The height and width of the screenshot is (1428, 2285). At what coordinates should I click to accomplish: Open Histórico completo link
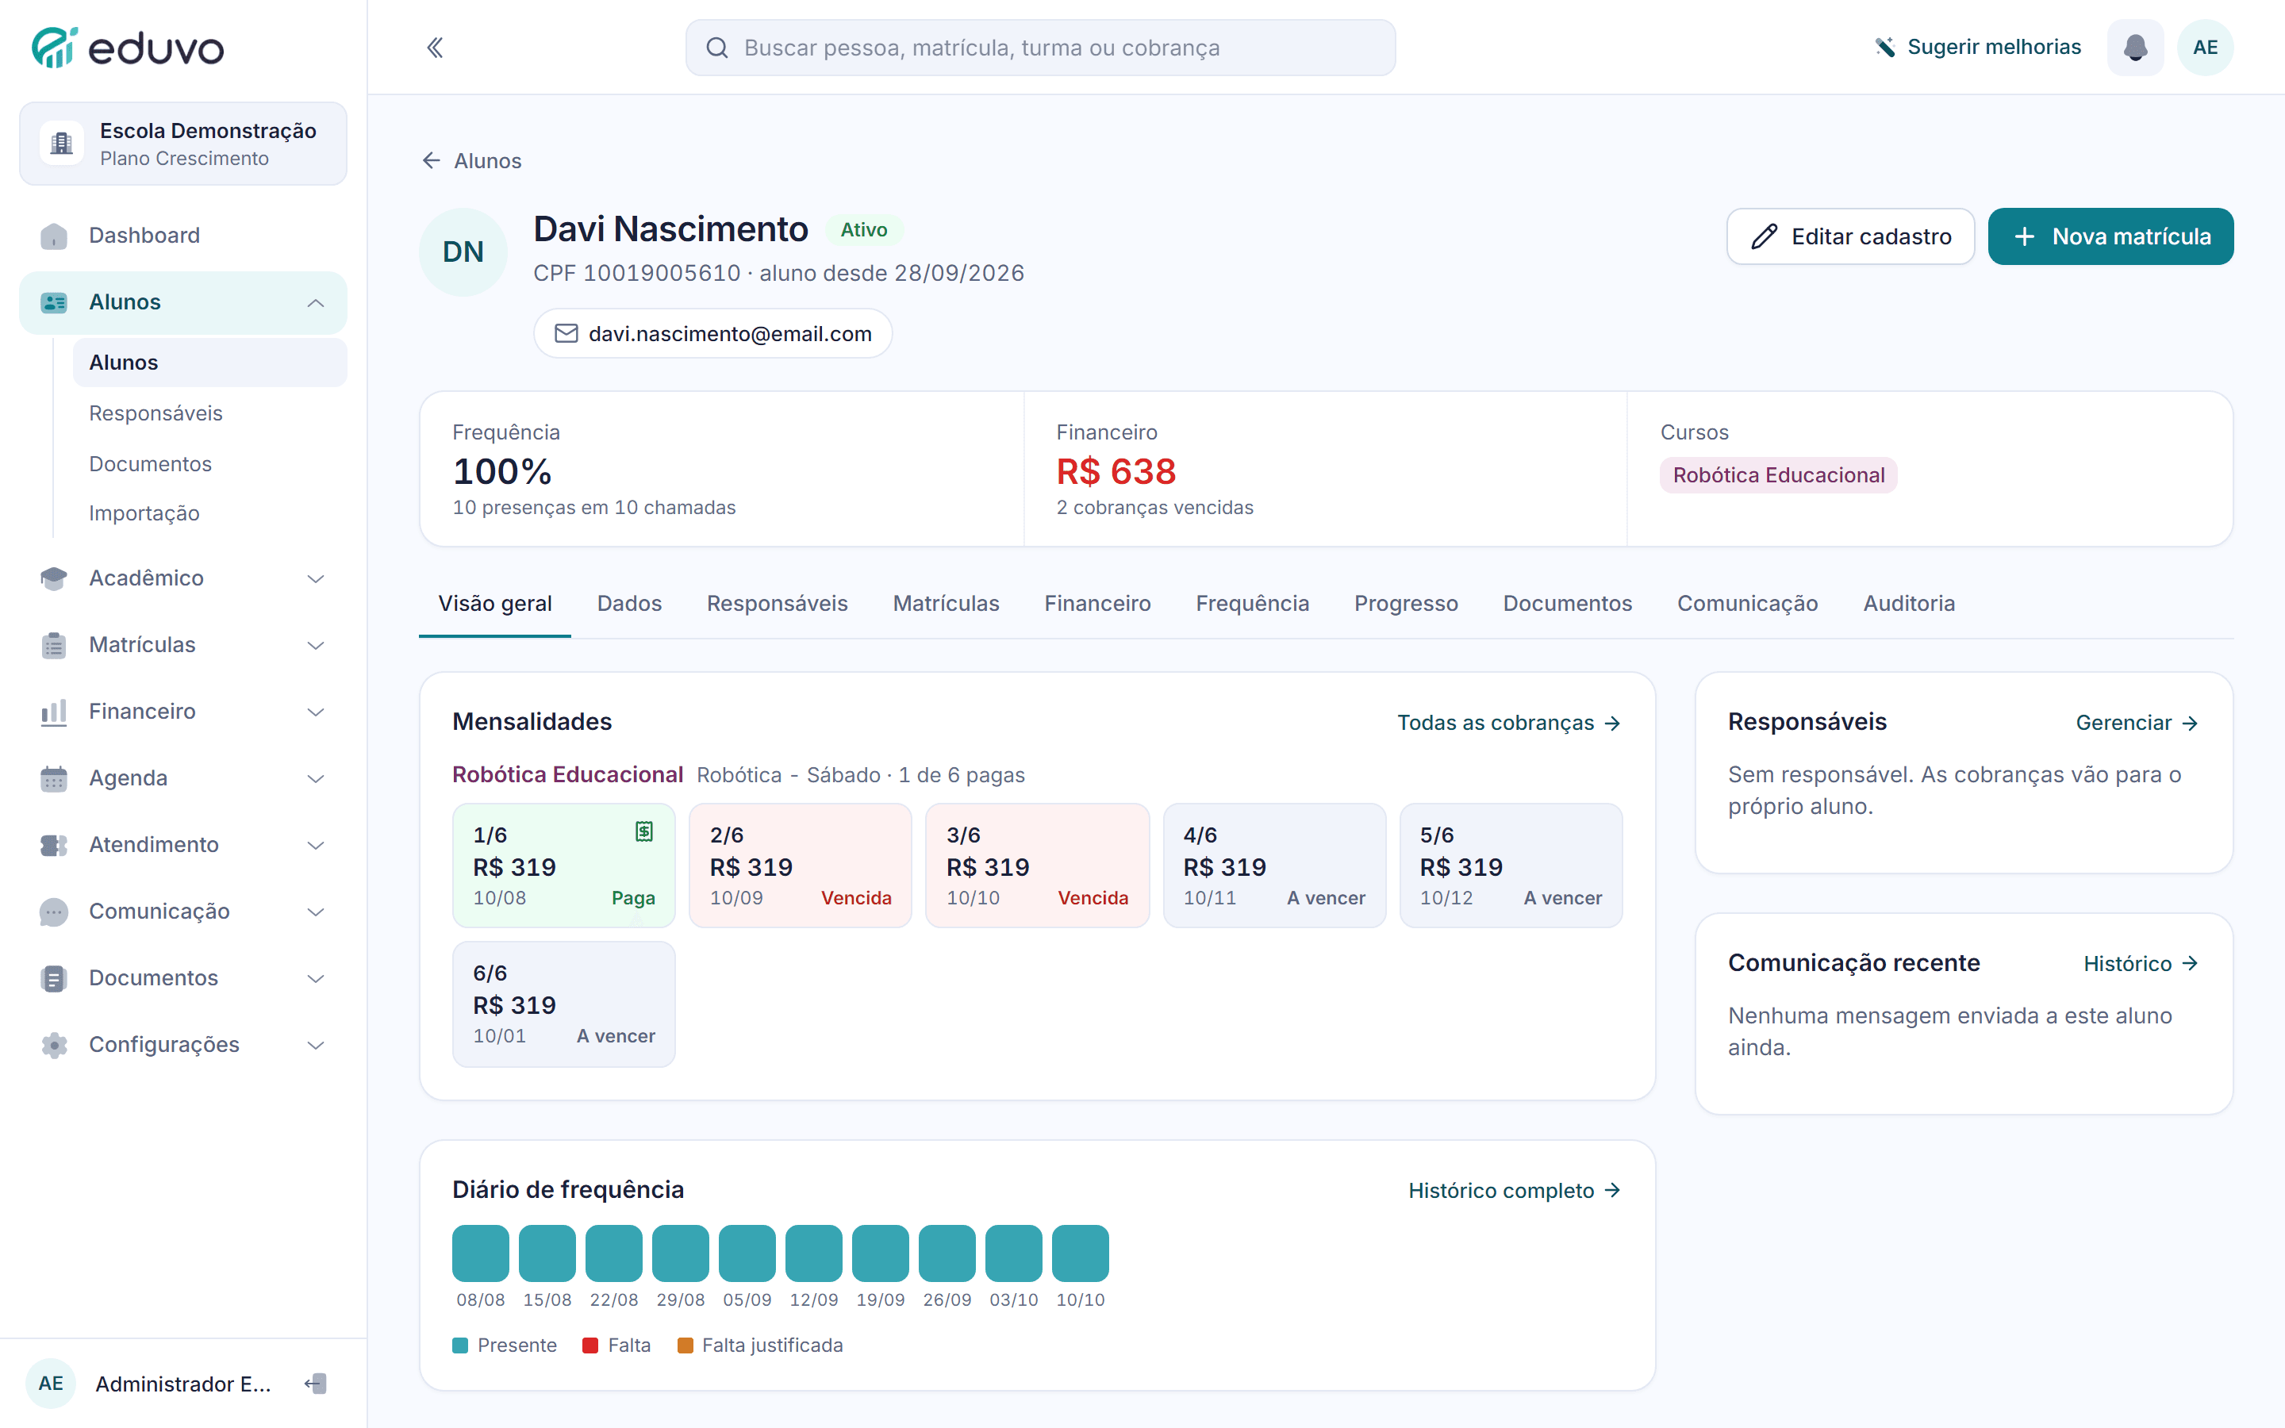point(1515,1190)
